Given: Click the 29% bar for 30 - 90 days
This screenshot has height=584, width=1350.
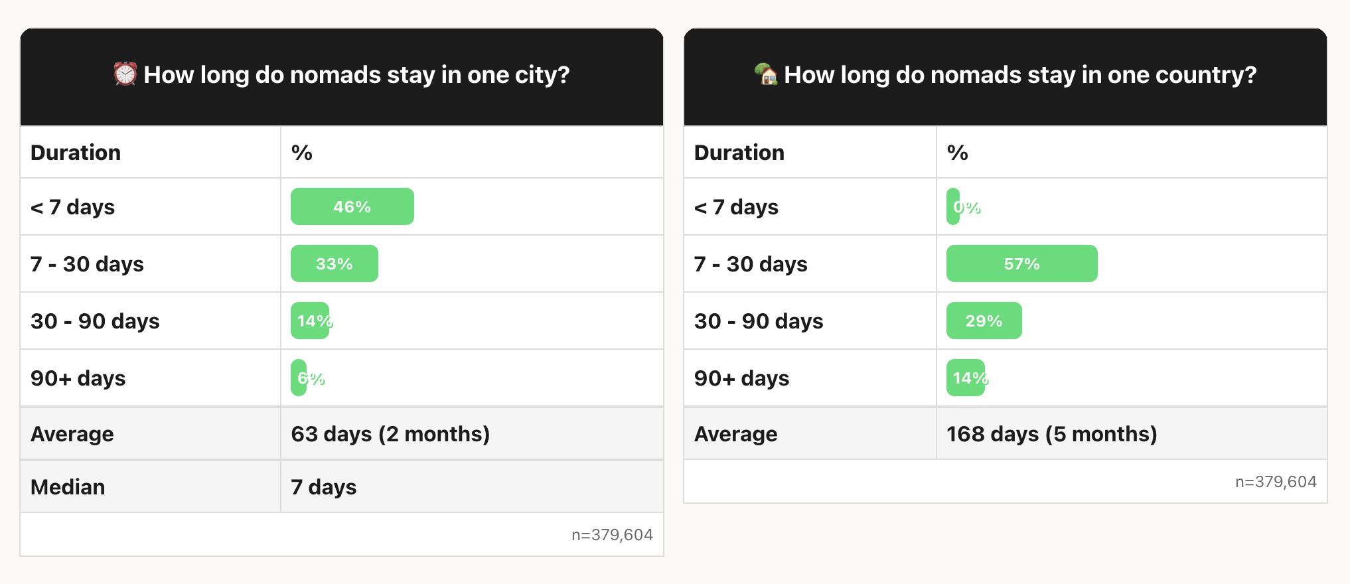Looking at the screenshot, I should (x=984, y=321).
